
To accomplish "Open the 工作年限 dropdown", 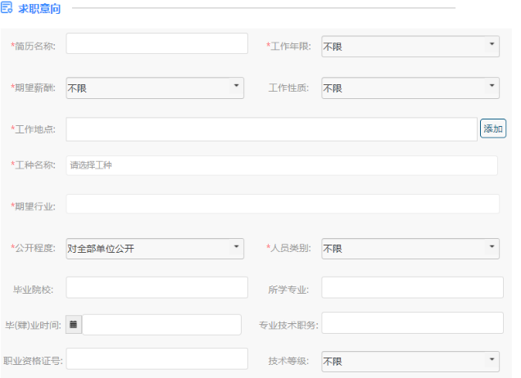I will tap(410, 46).
